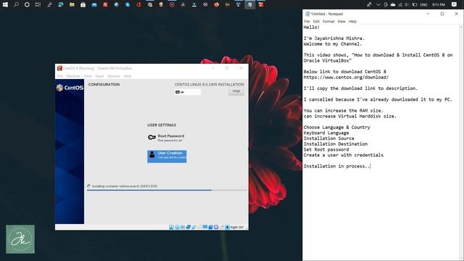Open VirtualBox Input menu

tap(99, 76)
